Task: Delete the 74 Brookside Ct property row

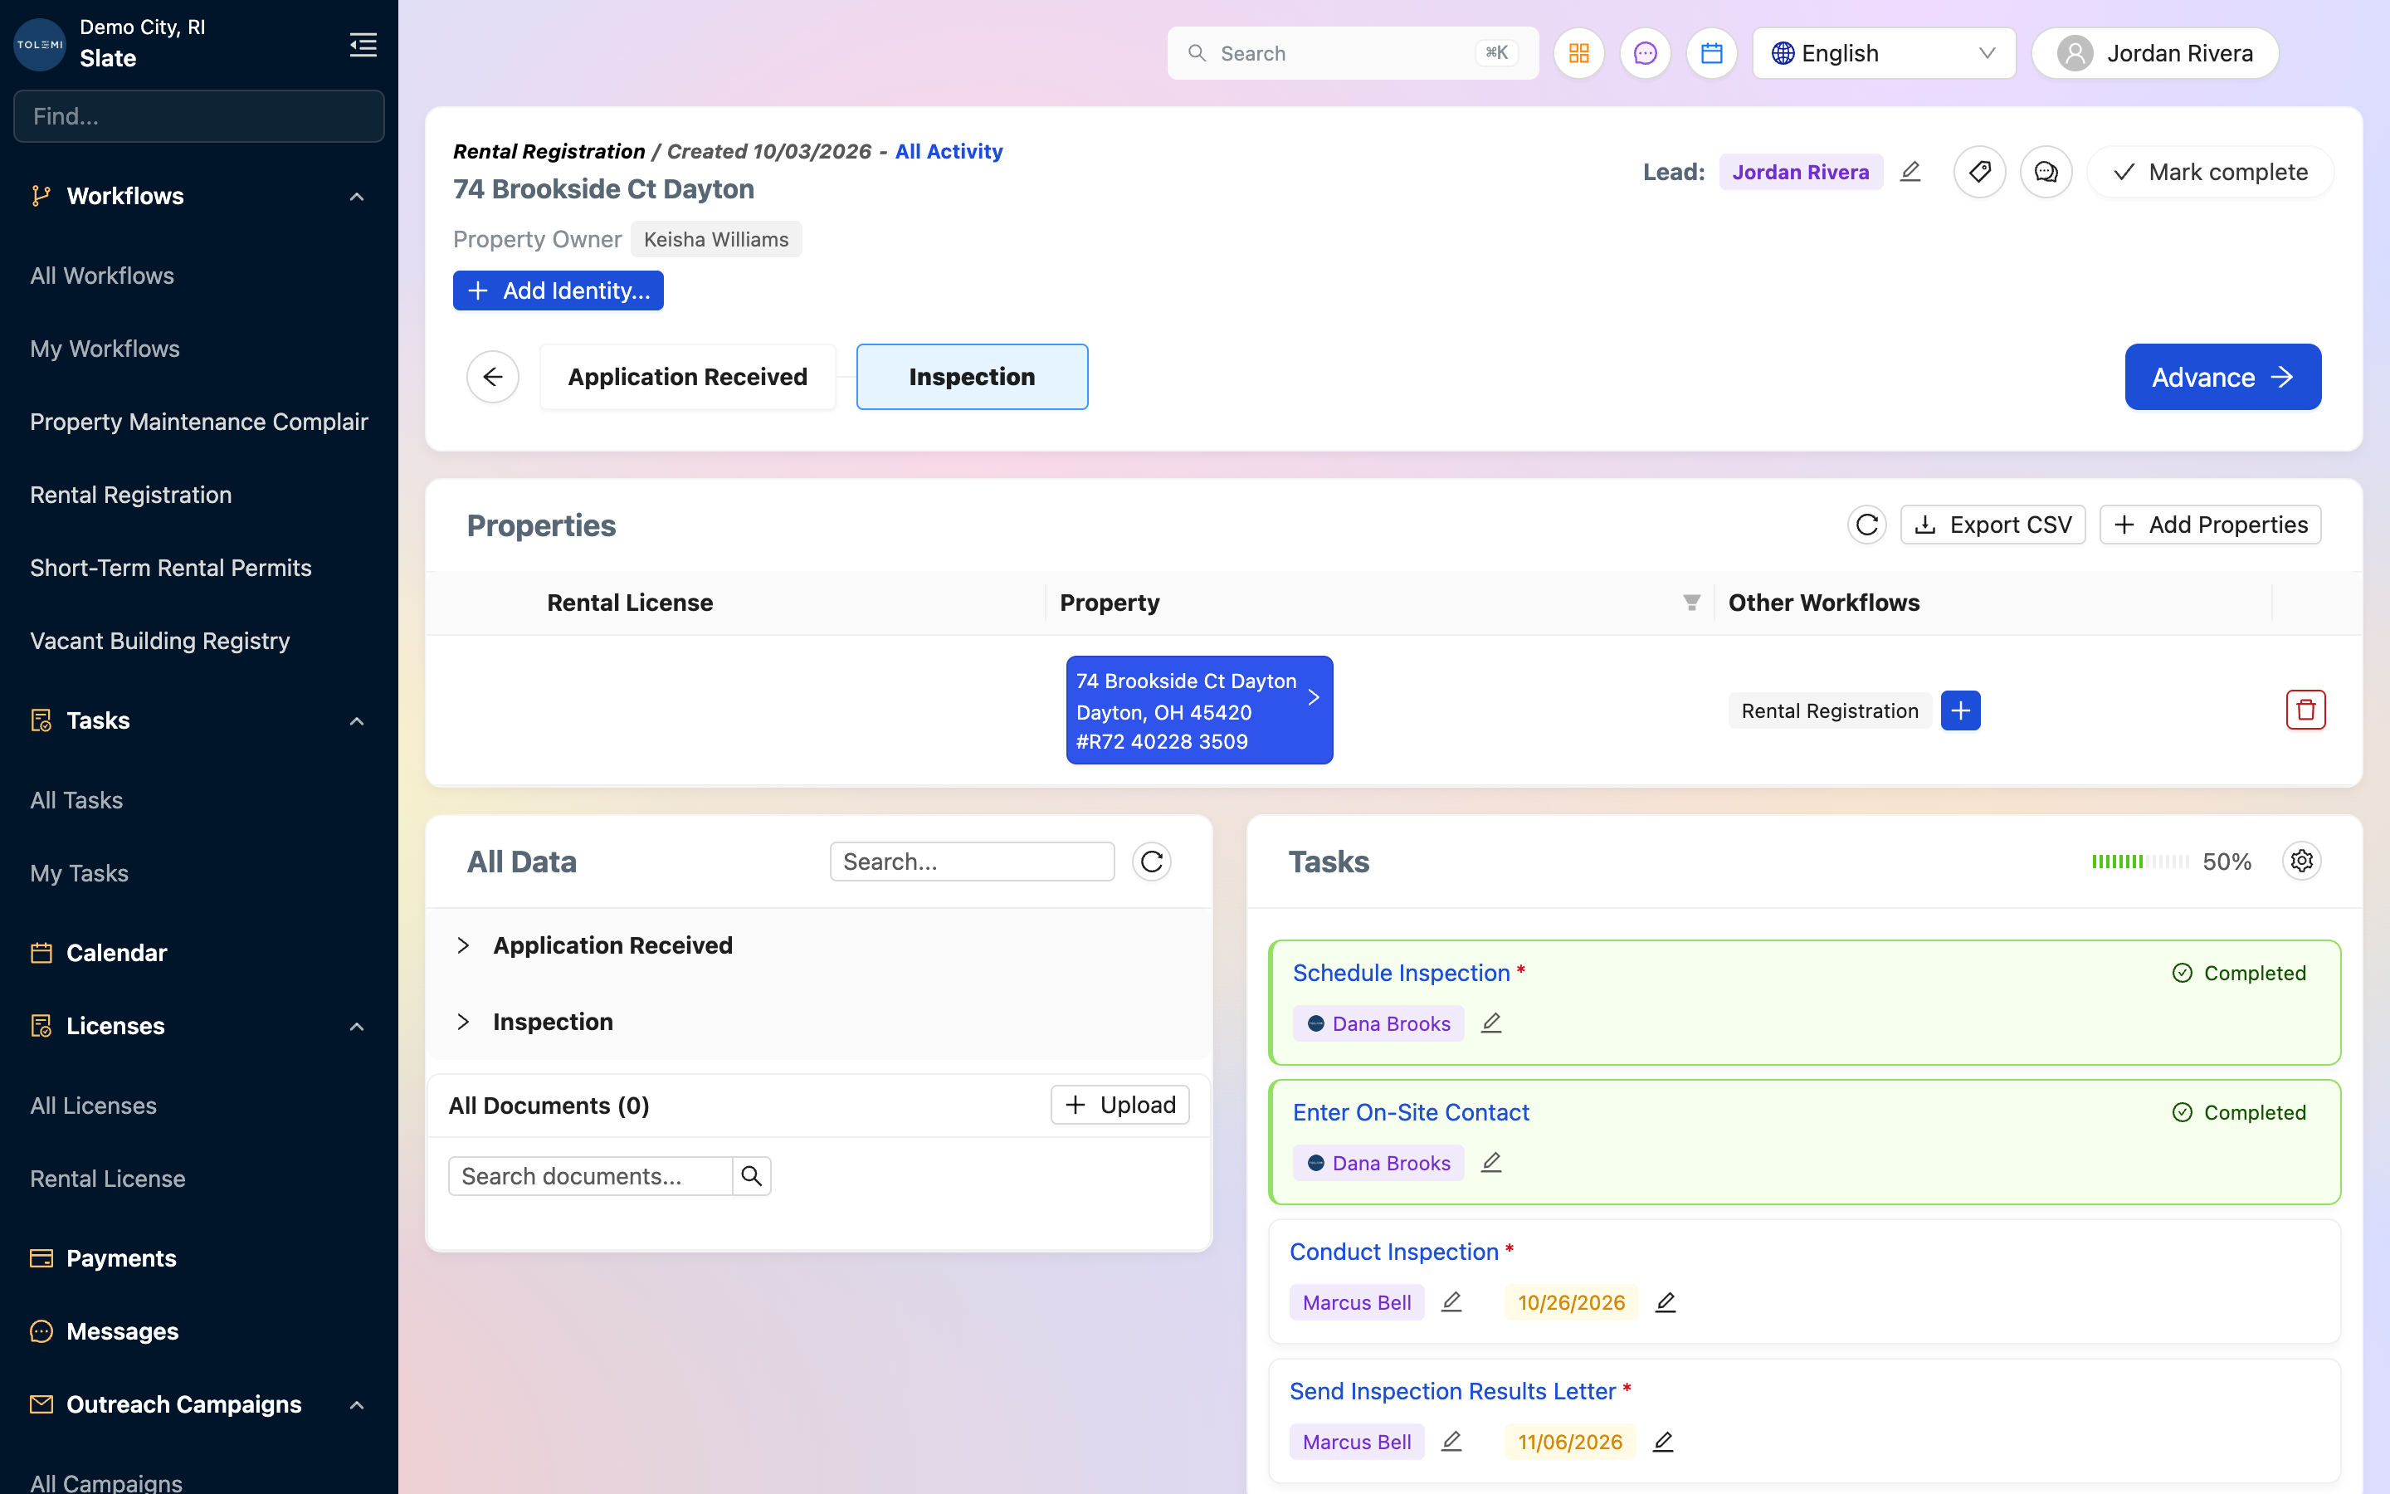Action: click(2305, 710)
